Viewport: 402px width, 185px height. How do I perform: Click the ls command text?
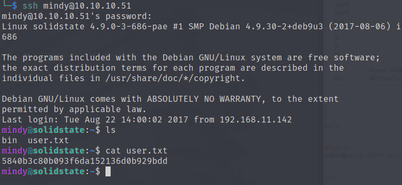(x=111, y=130)
